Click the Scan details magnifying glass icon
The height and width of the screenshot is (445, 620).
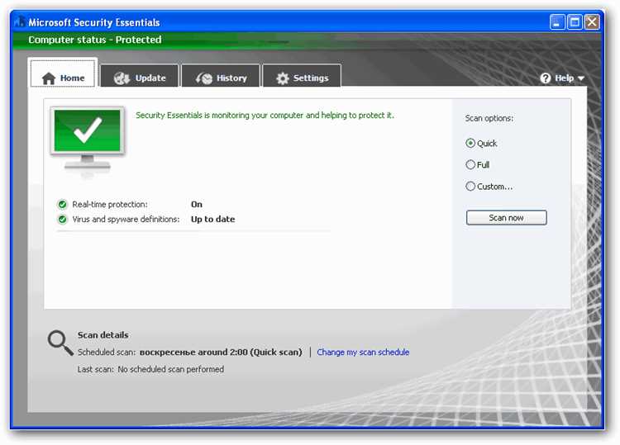[60, 343]
